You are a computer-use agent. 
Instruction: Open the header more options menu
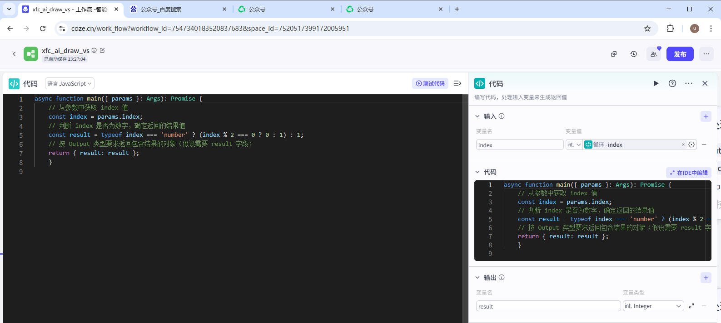click(706, 54)
